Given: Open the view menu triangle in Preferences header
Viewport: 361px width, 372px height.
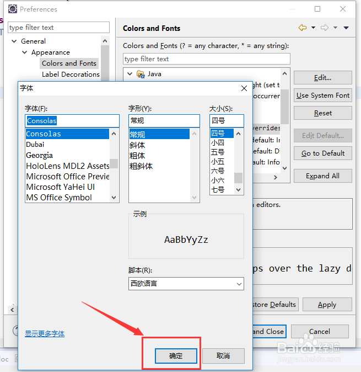Looking at the screenshot, I should [346, 28].
